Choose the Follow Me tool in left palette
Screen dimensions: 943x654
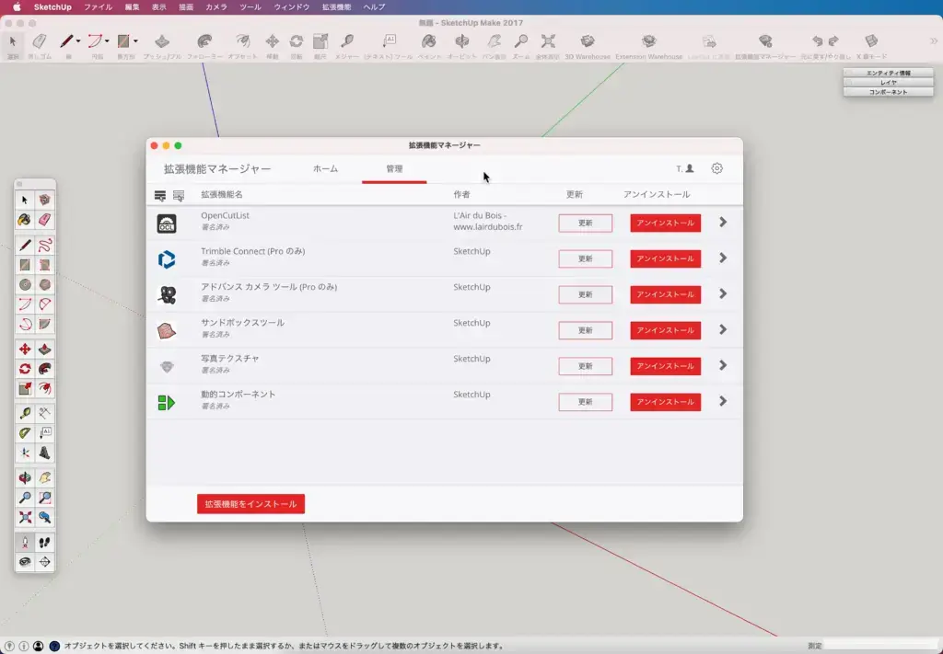(x=44, y=369)
